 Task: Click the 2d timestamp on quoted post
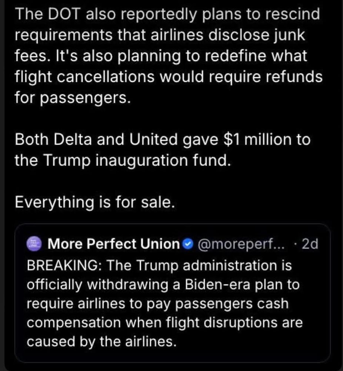(310, 244)
